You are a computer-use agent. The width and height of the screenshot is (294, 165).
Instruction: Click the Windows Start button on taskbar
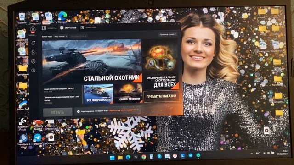click(x=112, y=158)
